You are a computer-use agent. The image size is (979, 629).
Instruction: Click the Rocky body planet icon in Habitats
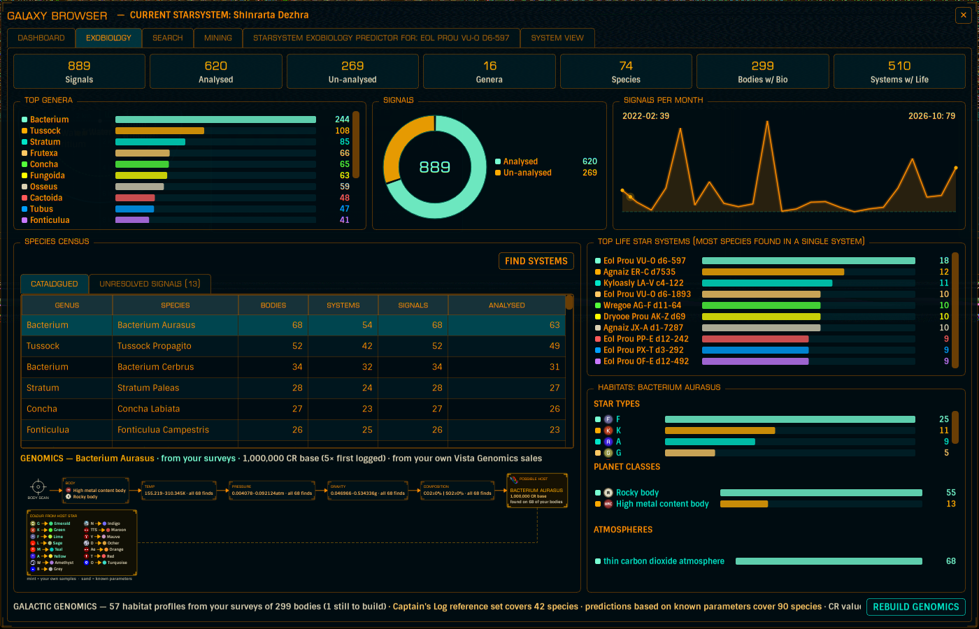point(608,493)
